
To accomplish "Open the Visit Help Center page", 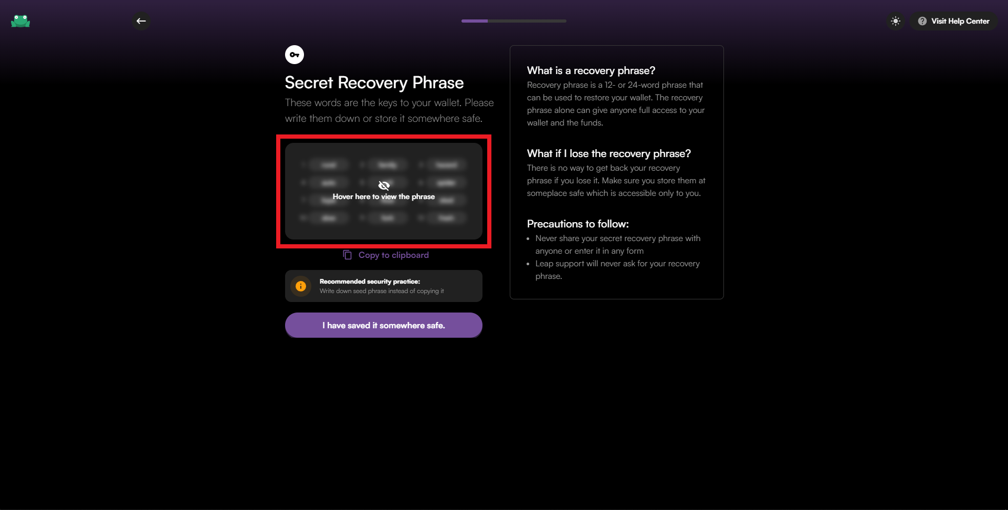I will [x=960, y=21].
